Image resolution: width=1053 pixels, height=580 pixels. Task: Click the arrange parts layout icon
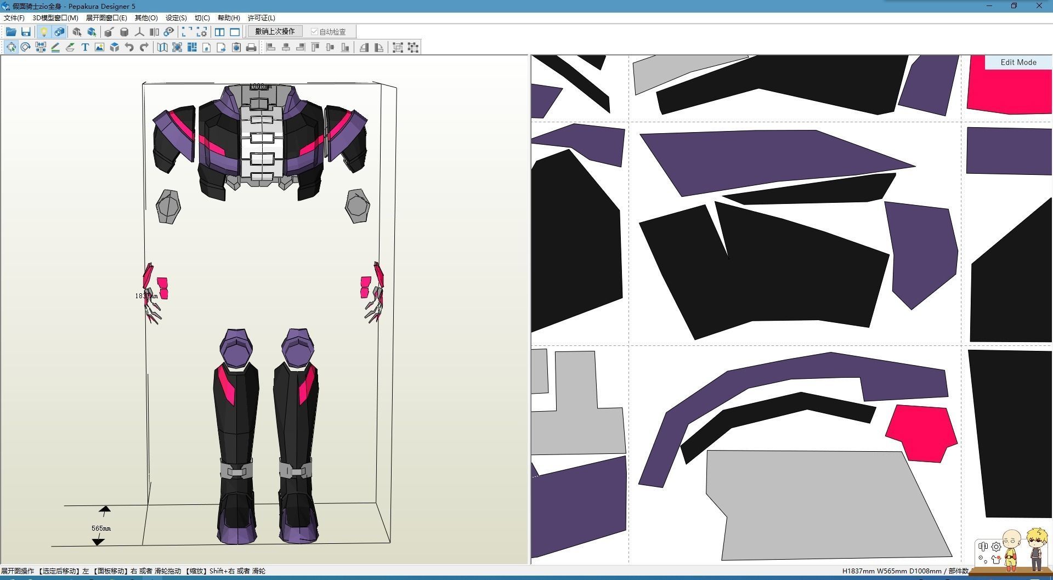pyautogui.click(x=192, y=47)
